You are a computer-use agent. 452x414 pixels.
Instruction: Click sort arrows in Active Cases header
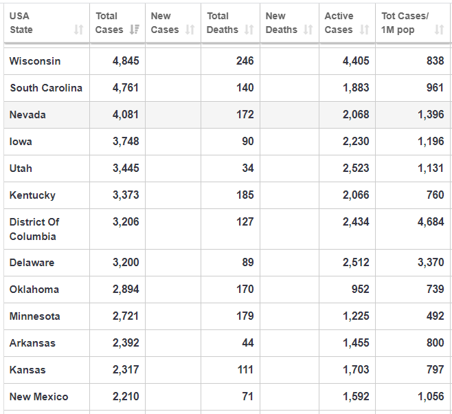pyautogui.click(x=364, y=30)
